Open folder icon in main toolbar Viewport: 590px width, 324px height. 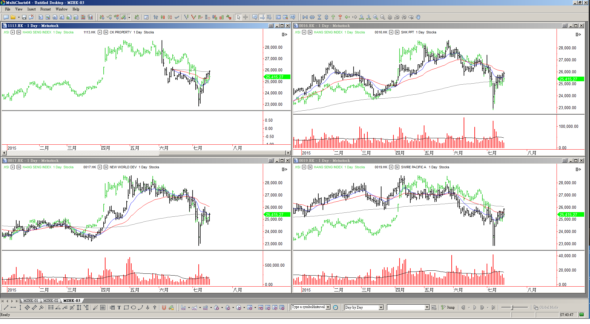click(13, 17)
